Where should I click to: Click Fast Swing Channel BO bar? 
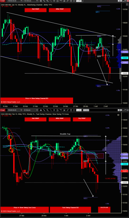(x=70, y=210)
